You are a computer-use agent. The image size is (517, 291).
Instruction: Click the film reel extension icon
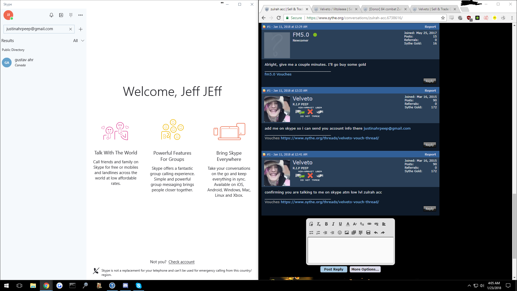(460, 18)
